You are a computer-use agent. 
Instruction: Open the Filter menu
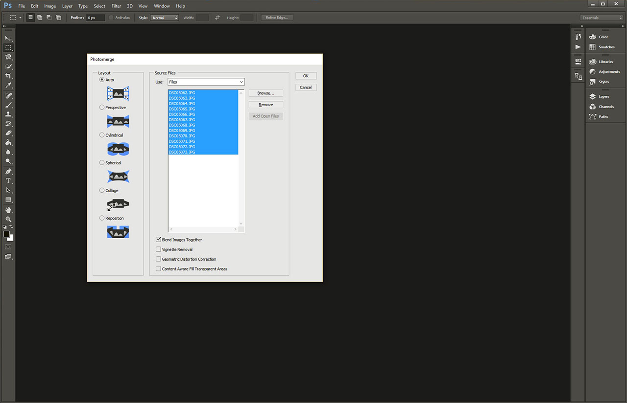click(x=116, y=6)
